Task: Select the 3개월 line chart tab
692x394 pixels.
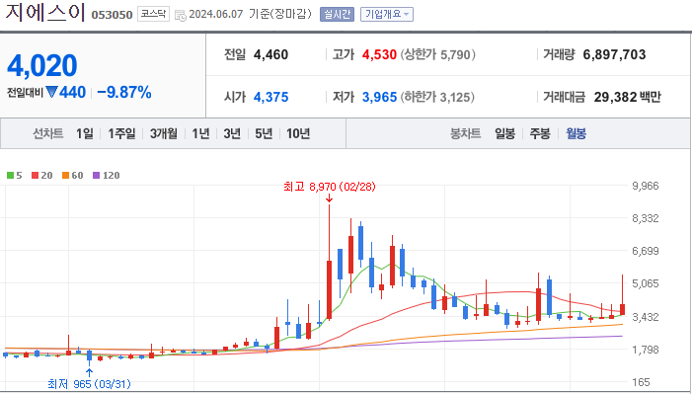Action: 163,133
